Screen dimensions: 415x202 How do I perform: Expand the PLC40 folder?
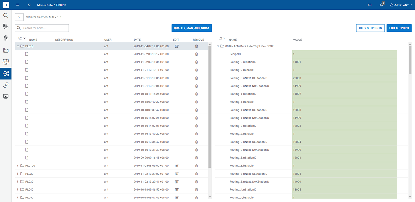18,190
